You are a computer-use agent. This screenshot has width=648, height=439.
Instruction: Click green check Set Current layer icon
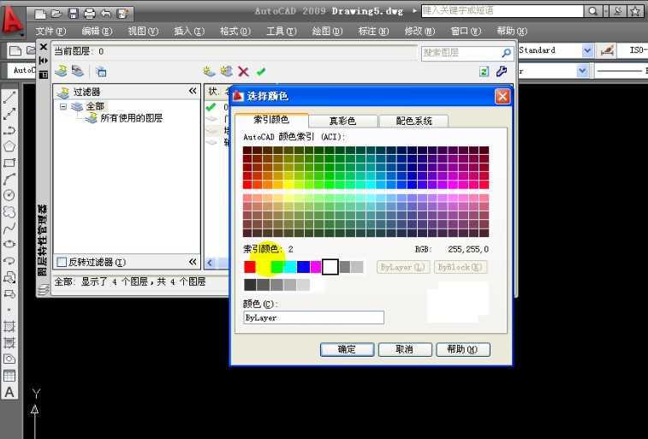pyautogui.click(x=261, y=71)
